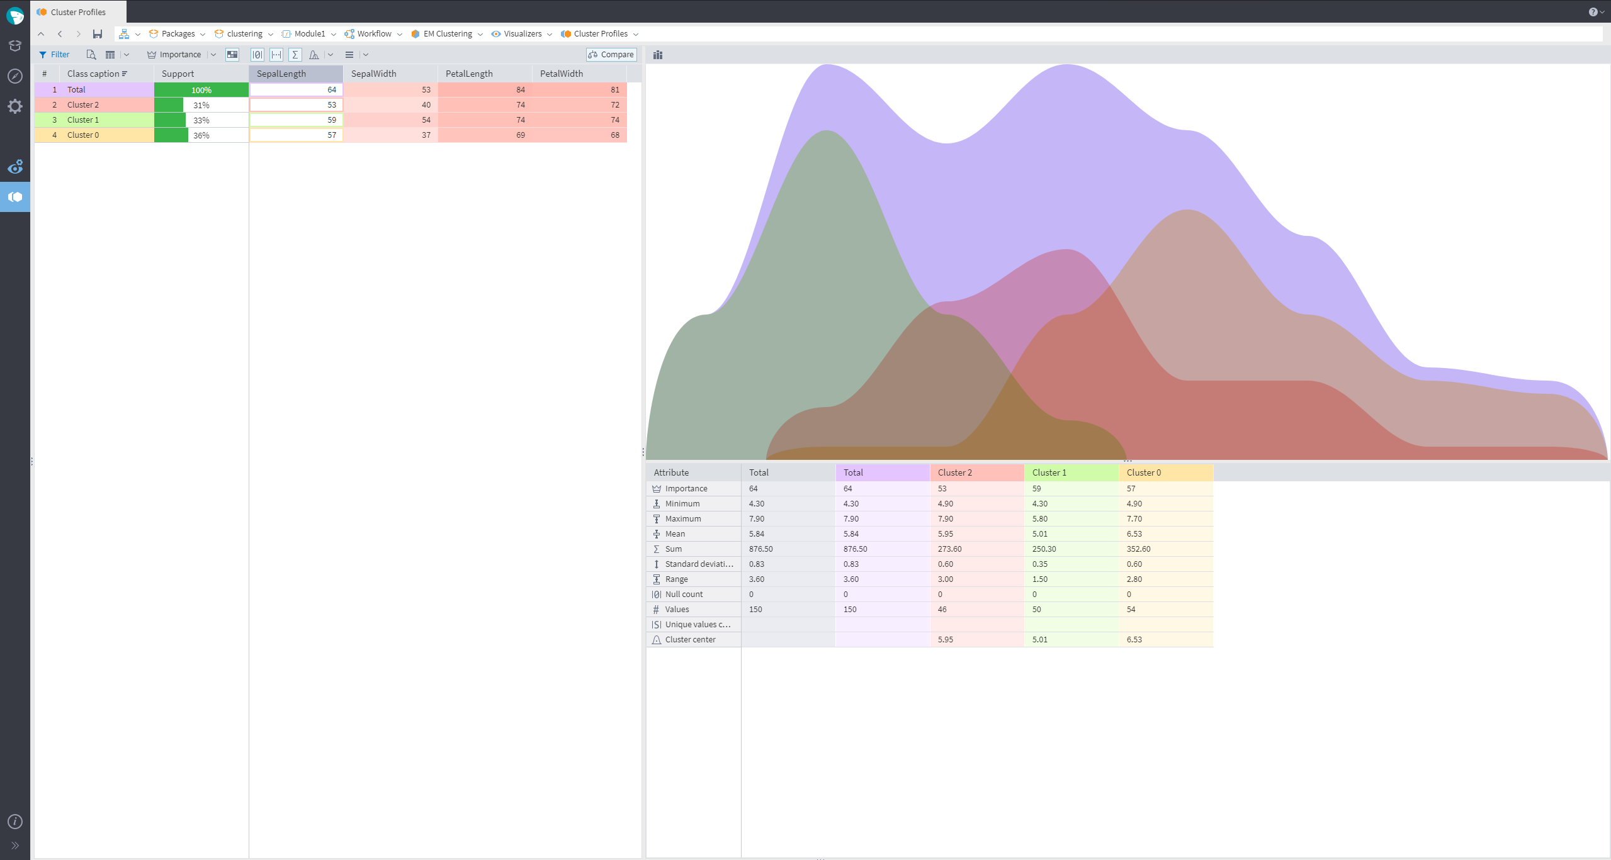Open the visualizers eye sidebar icon
This screenshot has height=860, width=1611.
(15, 167)
